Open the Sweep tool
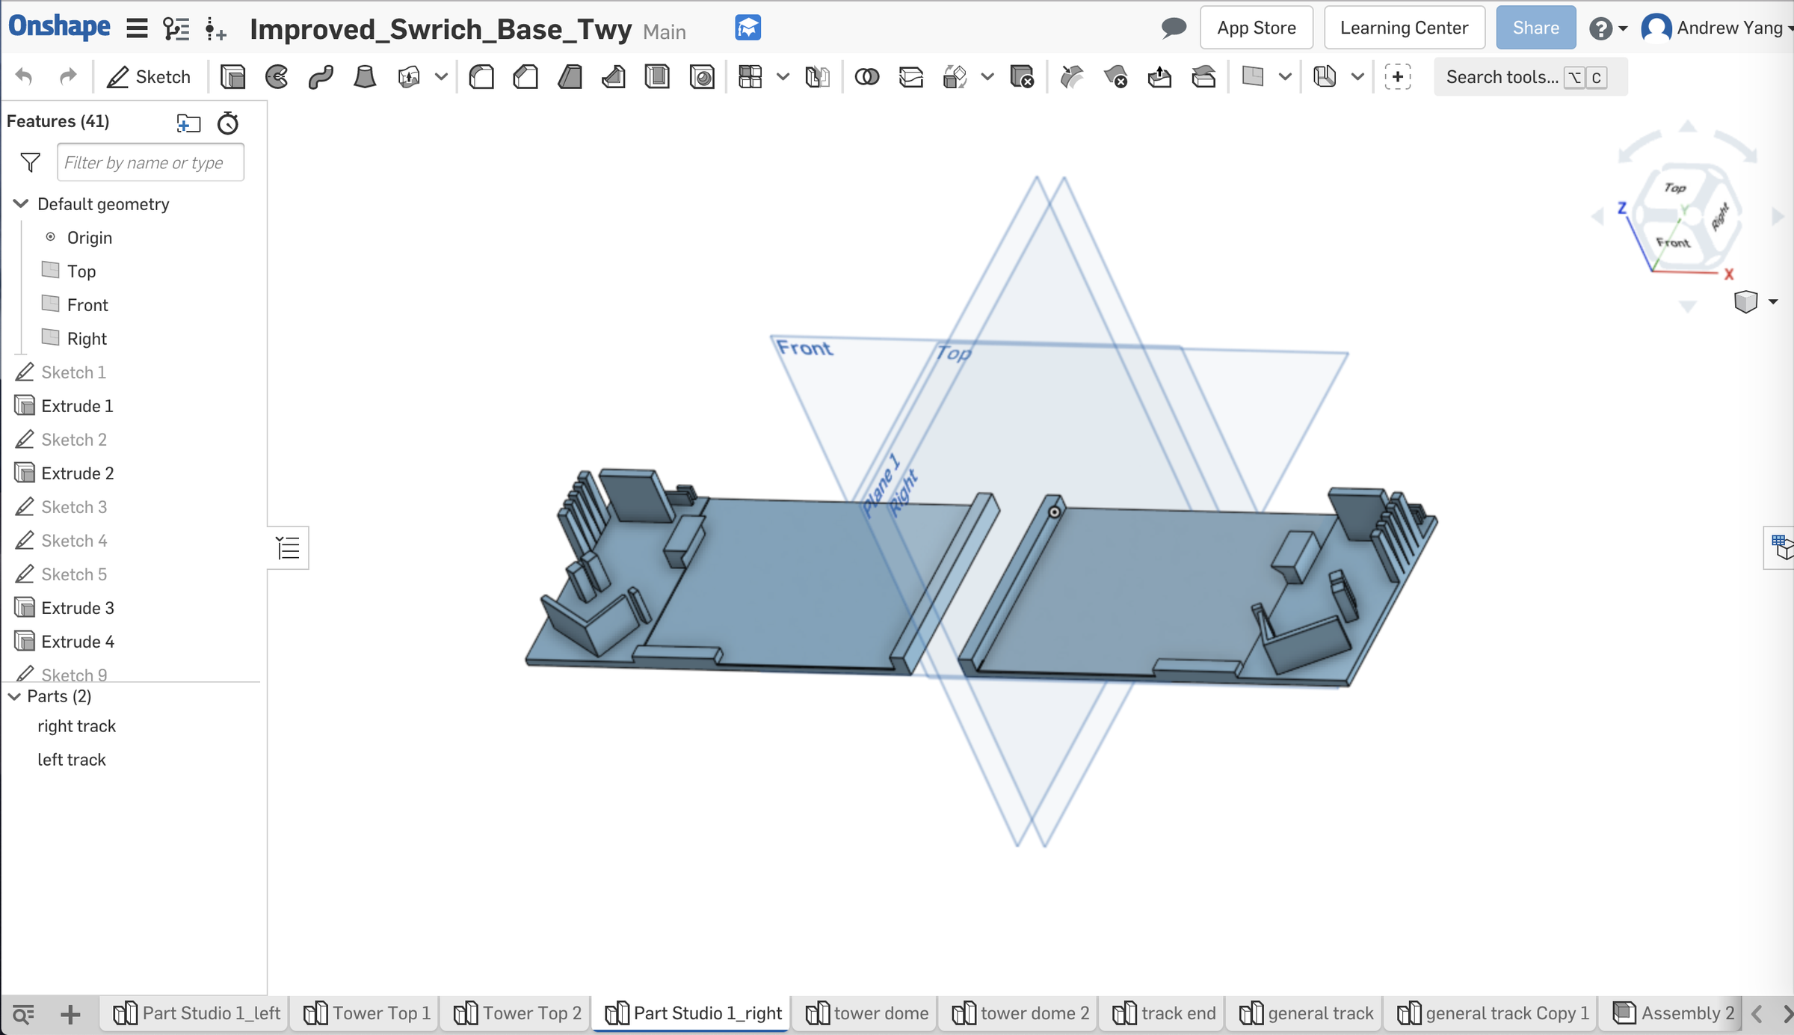This screenshot has width=1794, height=1035. [321, 76]
